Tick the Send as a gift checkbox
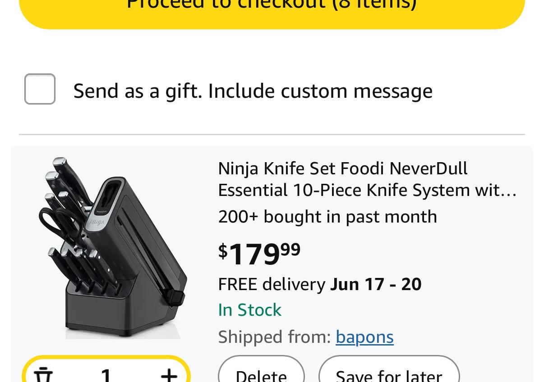 click(x=40, y=89)
